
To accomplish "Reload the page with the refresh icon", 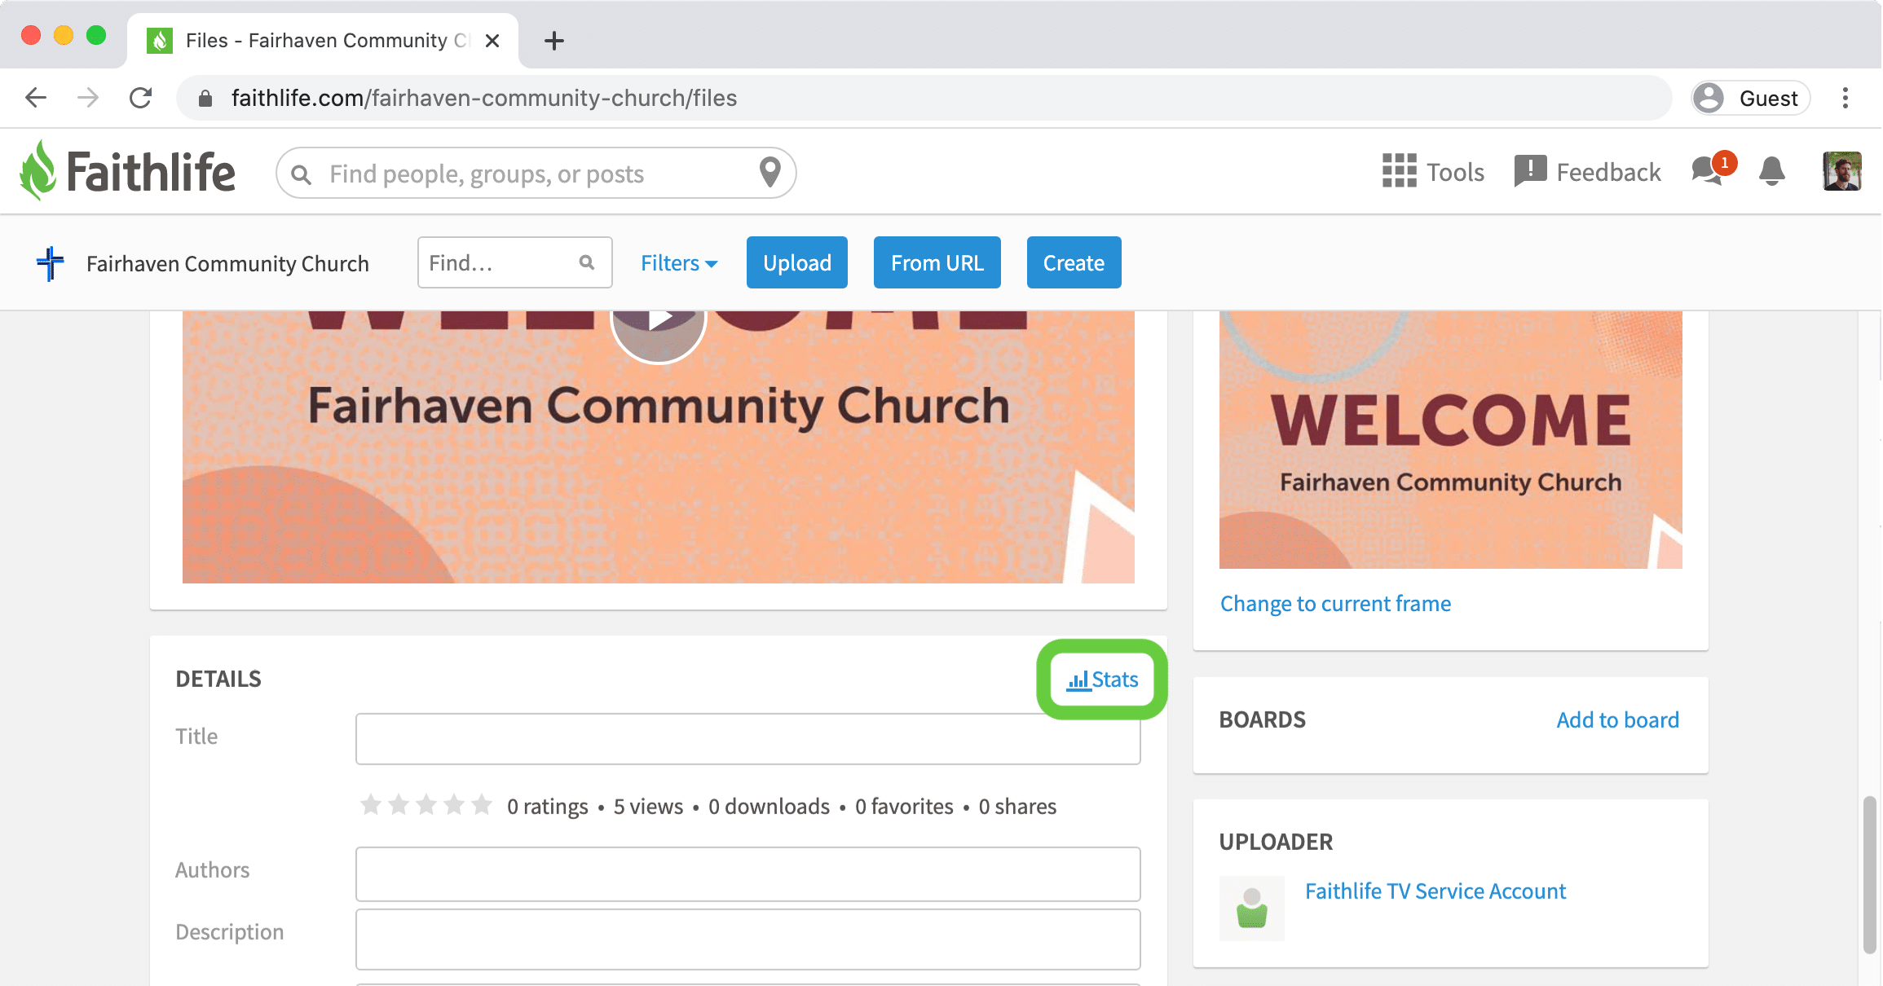I will tap(141, 98).
